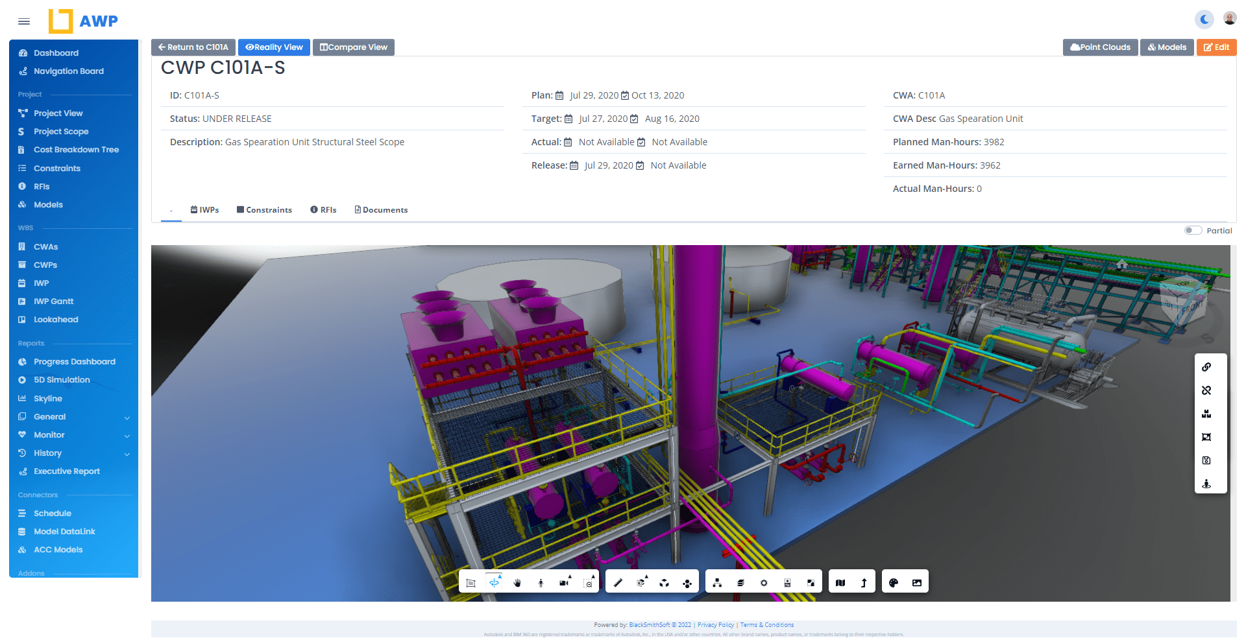Click the home view icon in 3D viewer

pyautogui.click(x=1122, y=264)
